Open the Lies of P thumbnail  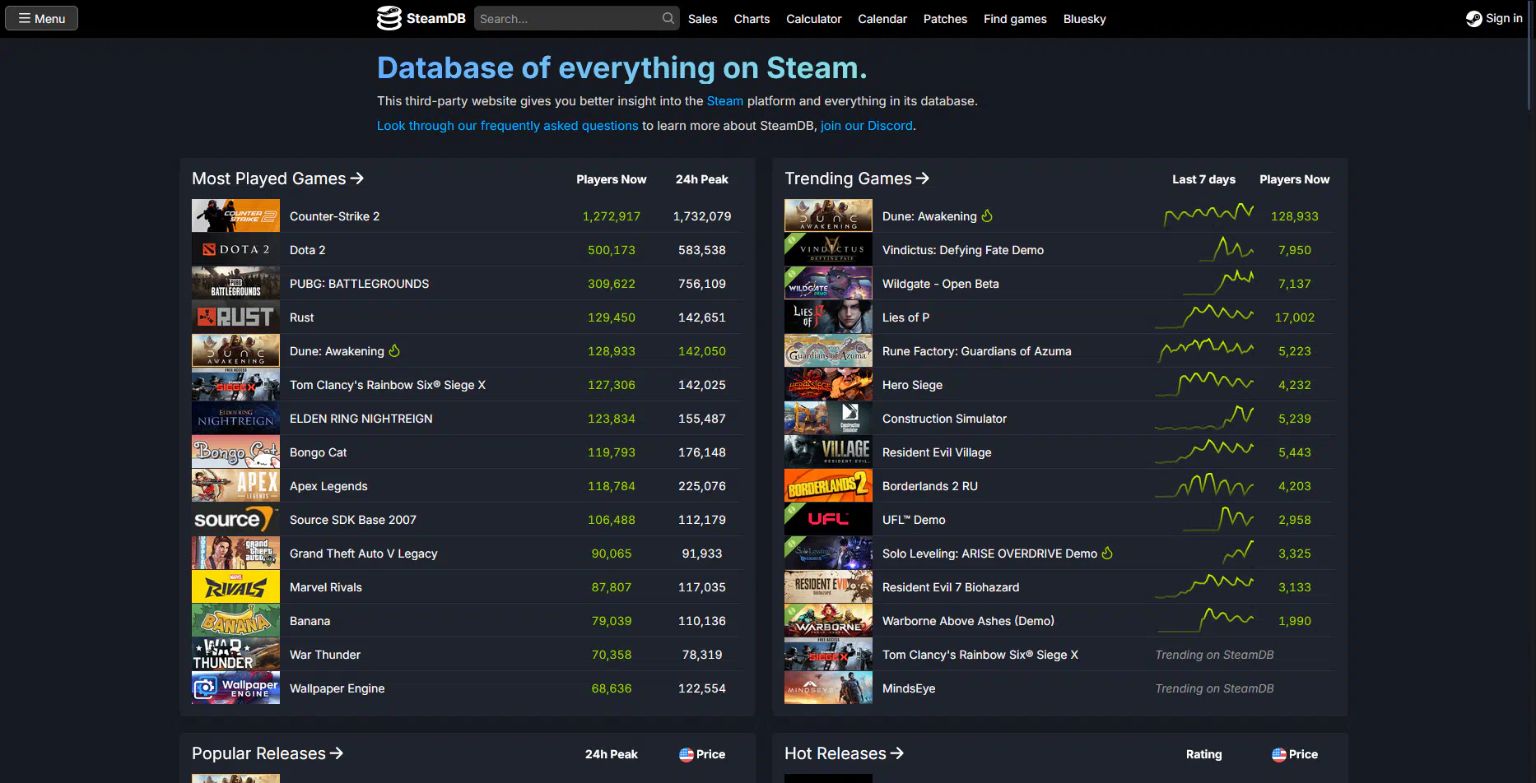tap(828, 317)
